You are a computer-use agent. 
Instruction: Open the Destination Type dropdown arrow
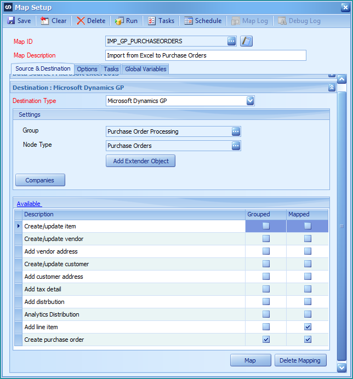pyautogui.click(x=250, y=101)
